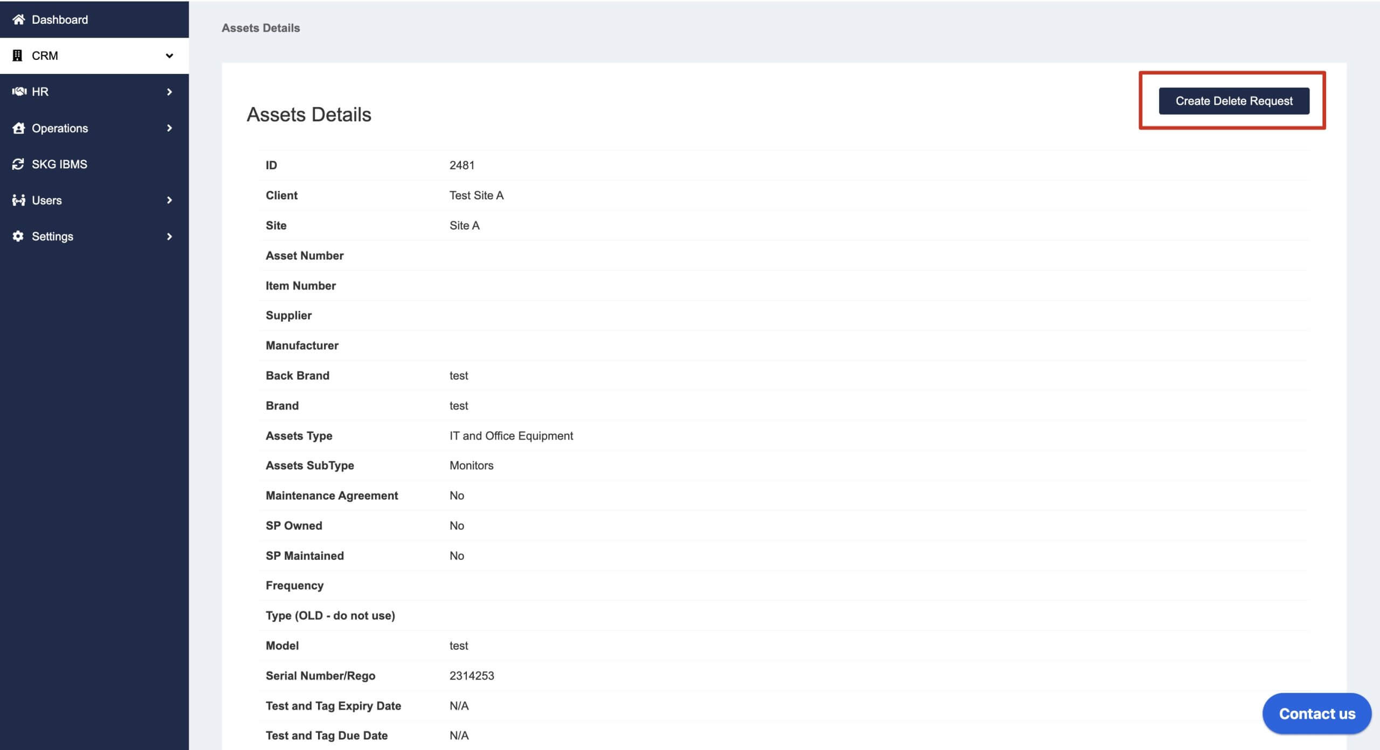Select Test and Tag Due Date value N/A
Screen dimensions: 1380x750
click(x=459, y=735)
